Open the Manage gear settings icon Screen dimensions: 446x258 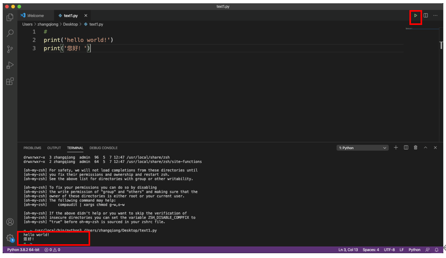[10, 238]
